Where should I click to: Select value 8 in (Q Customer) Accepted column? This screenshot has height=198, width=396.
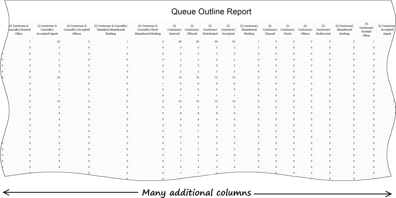[x=234, y=113]
